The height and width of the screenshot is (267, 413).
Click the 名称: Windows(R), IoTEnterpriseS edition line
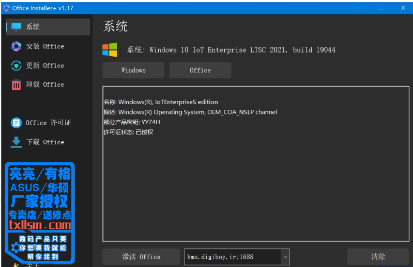pyautogui.click(x=161, y=102)
